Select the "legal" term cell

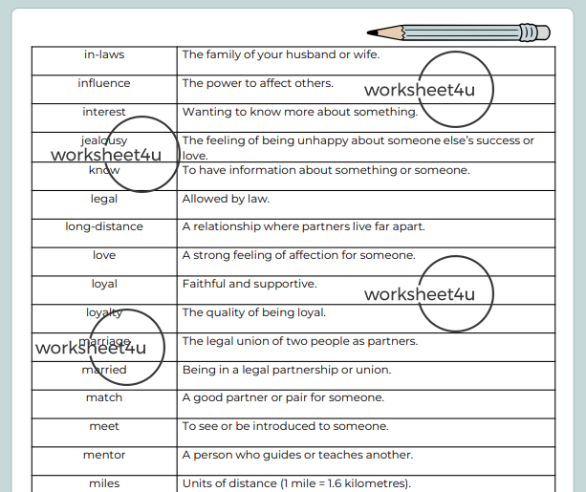click(x=104, y=199)
